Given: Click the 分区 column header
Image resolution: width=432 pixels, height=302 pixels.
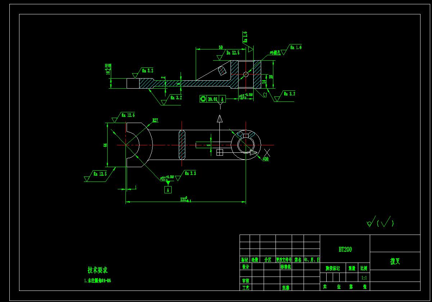Looking at the screenshot, I should click(268, 260).
